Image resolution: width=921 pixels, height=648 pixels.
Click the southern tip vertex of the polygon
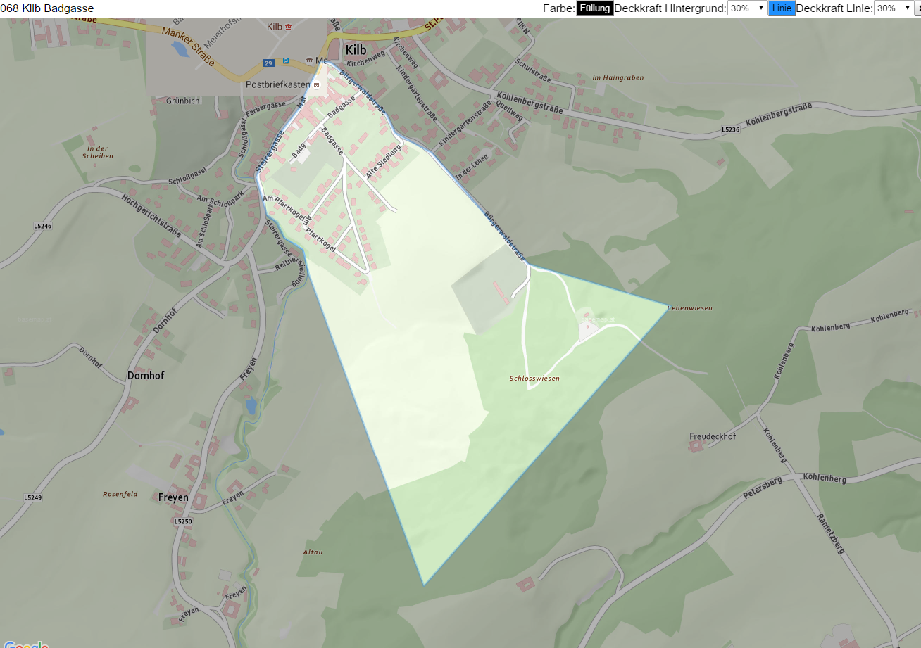pyautogui.click(x=424, y=584)
